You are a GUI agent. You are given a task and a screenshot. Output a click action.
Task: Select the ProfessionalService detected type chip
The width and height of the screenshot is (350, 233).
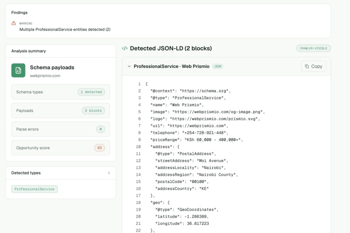pyautogui.click(x=34, y=189)
